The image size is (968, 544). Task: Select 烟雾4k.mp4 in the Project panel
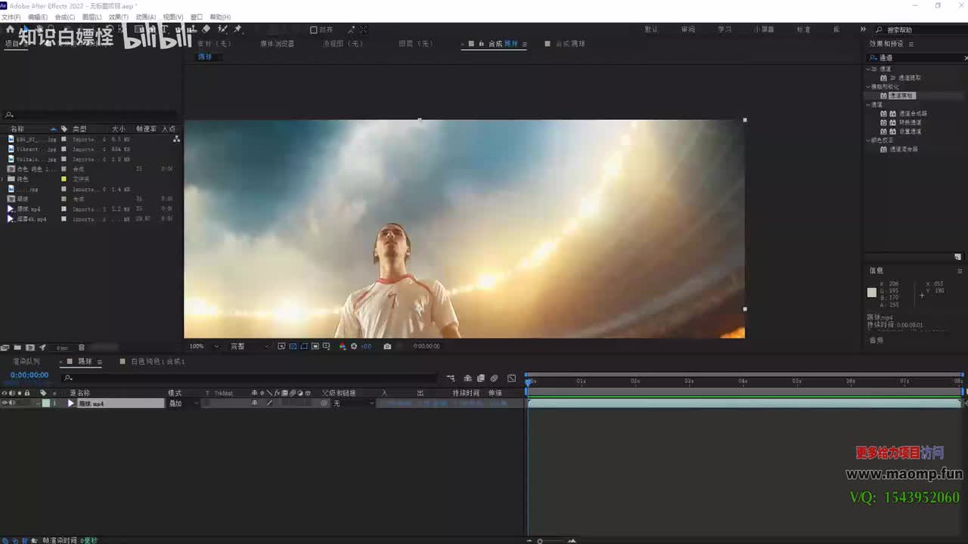coord(32,219)
